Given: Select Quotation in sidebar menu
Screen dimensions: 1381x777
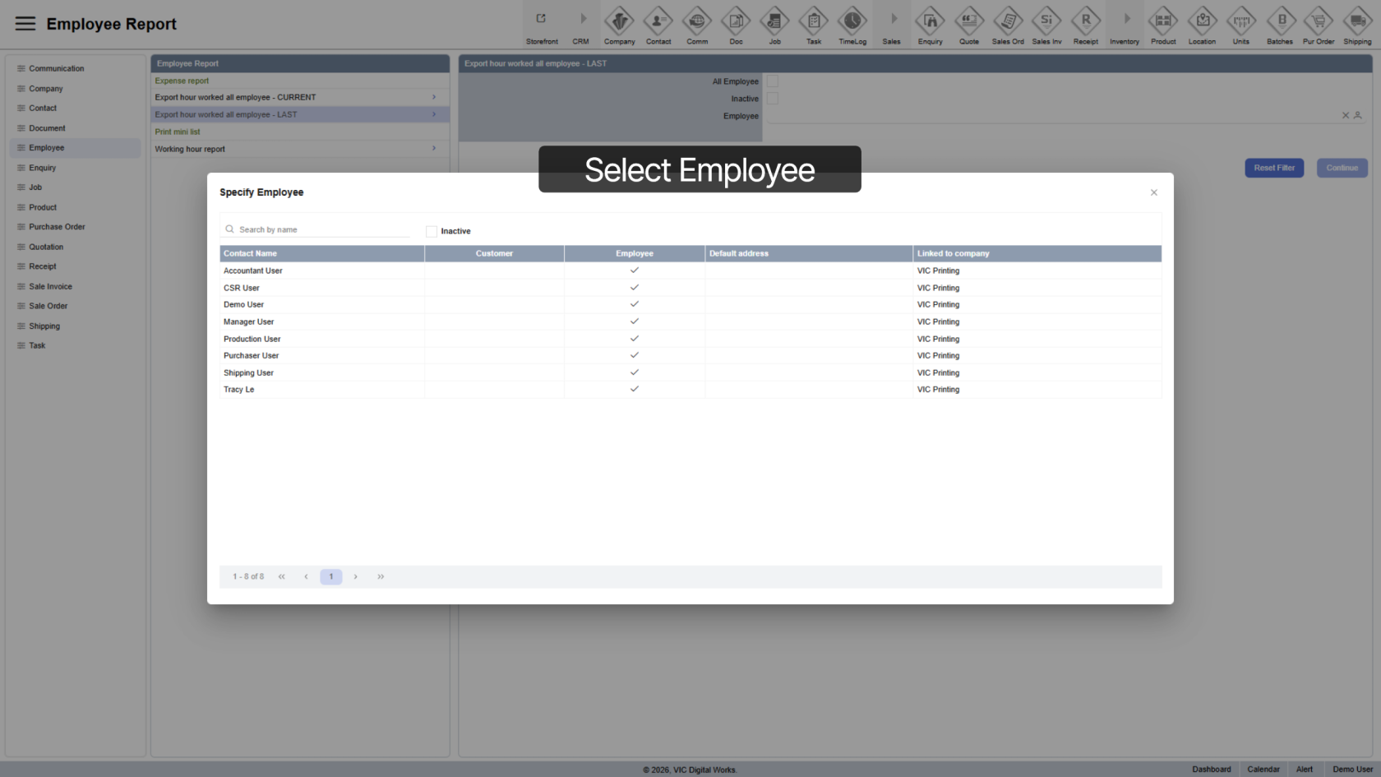Looking at the screenshot, I should (x=46, y=247).
